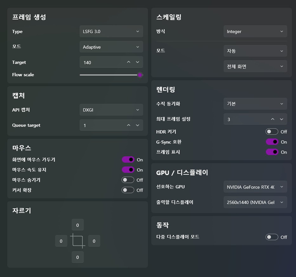
Task: Open the API 캡처 dropdown showing DXGI
Action: [111, 110]
